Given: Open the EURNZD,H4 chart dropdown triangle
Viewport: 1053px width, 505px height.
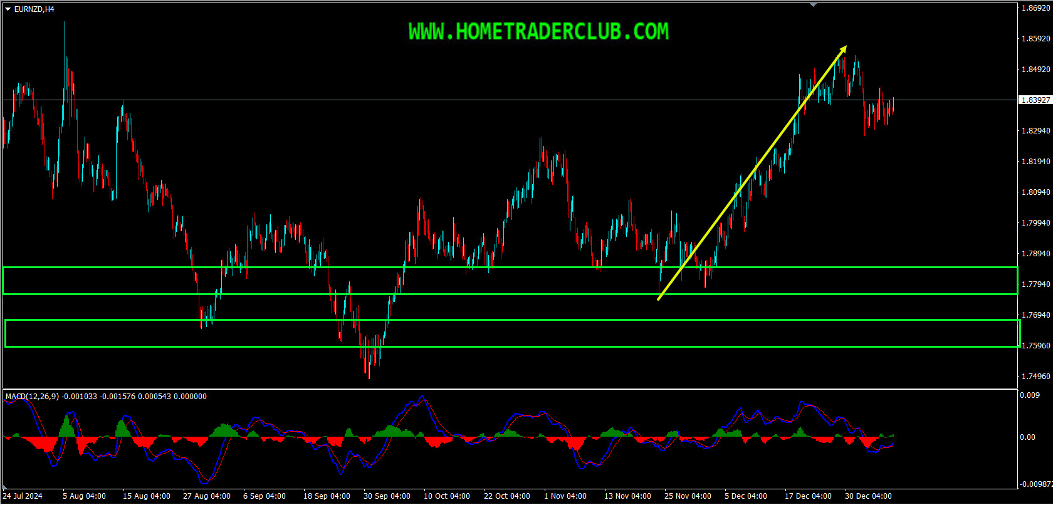Looking at the screenshot, I should tap(8, 9).
